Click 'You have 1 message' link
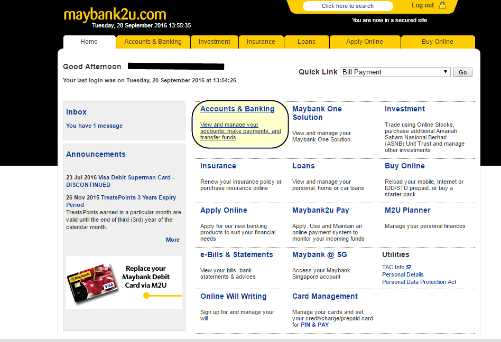Image resolution: width=501 pixels, height=342 pixels. [94, 126]
